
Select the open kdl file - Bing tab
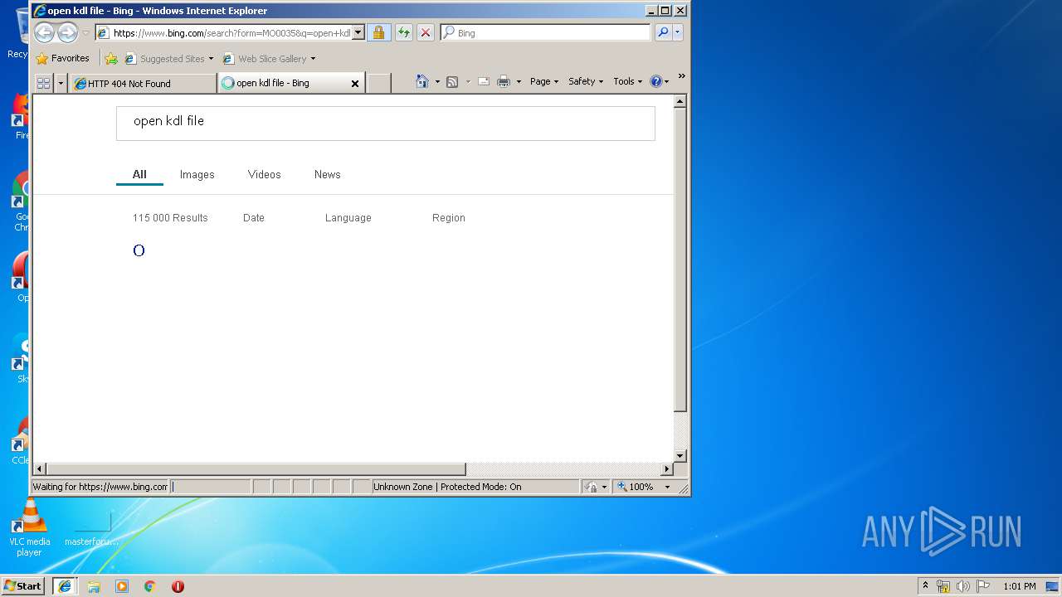(282, 83)
